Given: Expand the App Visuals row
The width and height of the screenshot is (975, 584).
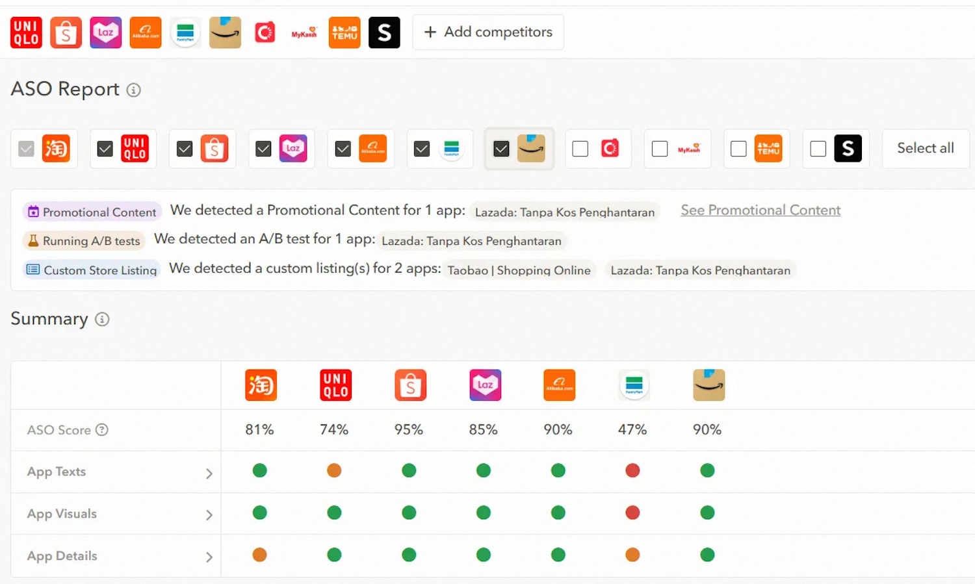Looking at the screenshot, I should tap(209, 515).
